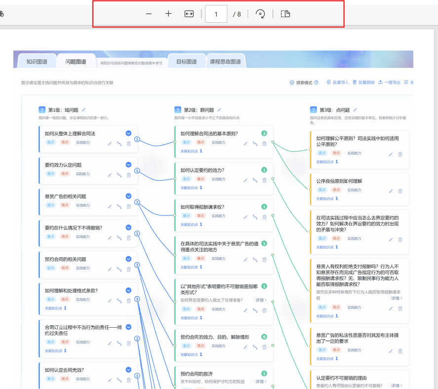Toggle 重点 tag on 如何认定要约的效力 card
Screen dimensions: 438x389
pos(186,179)
